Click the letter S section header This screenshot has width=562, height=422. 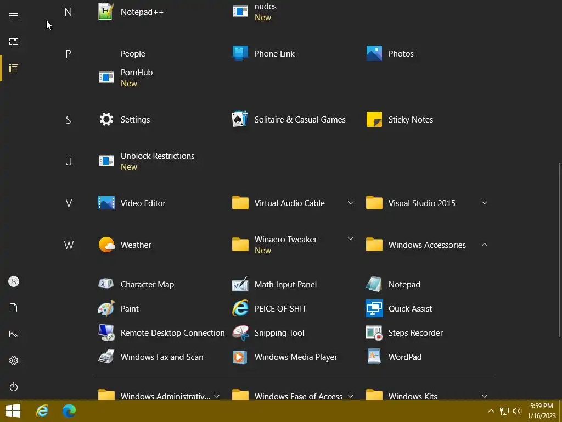pos(68,119)
